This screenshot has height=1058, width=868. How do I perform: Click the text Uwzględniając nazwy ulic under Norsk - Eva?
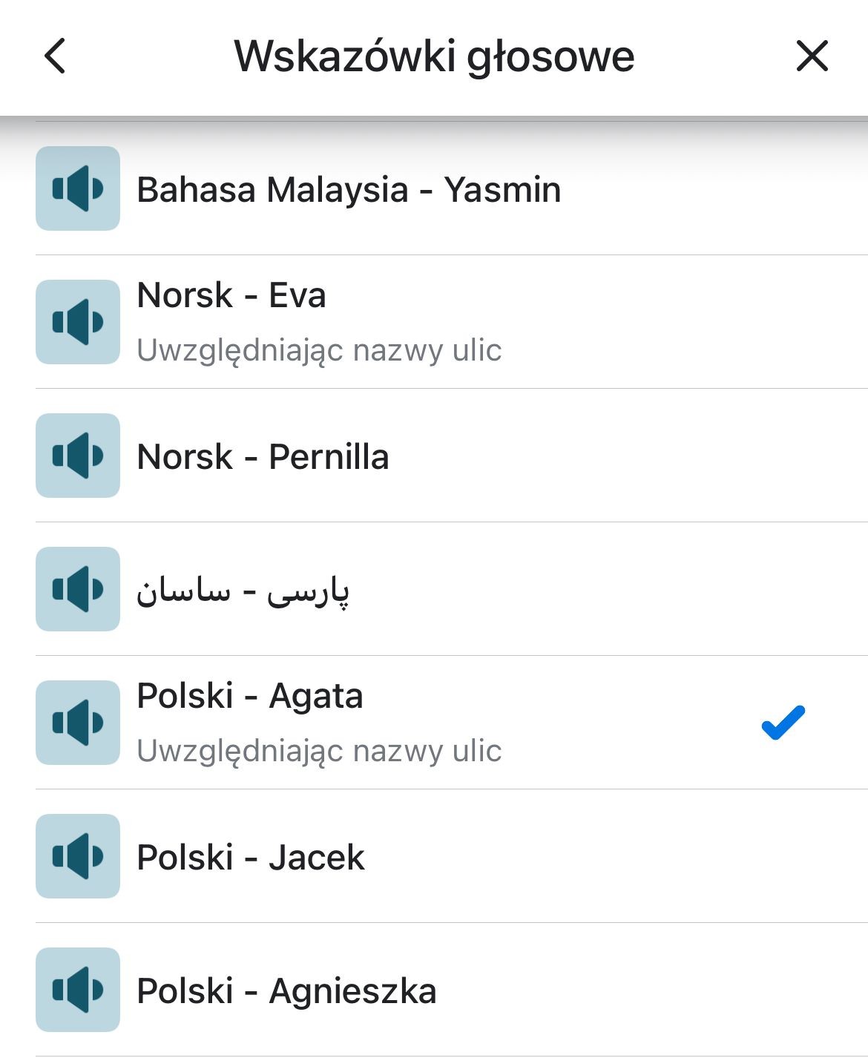click(x=320, y=349)
